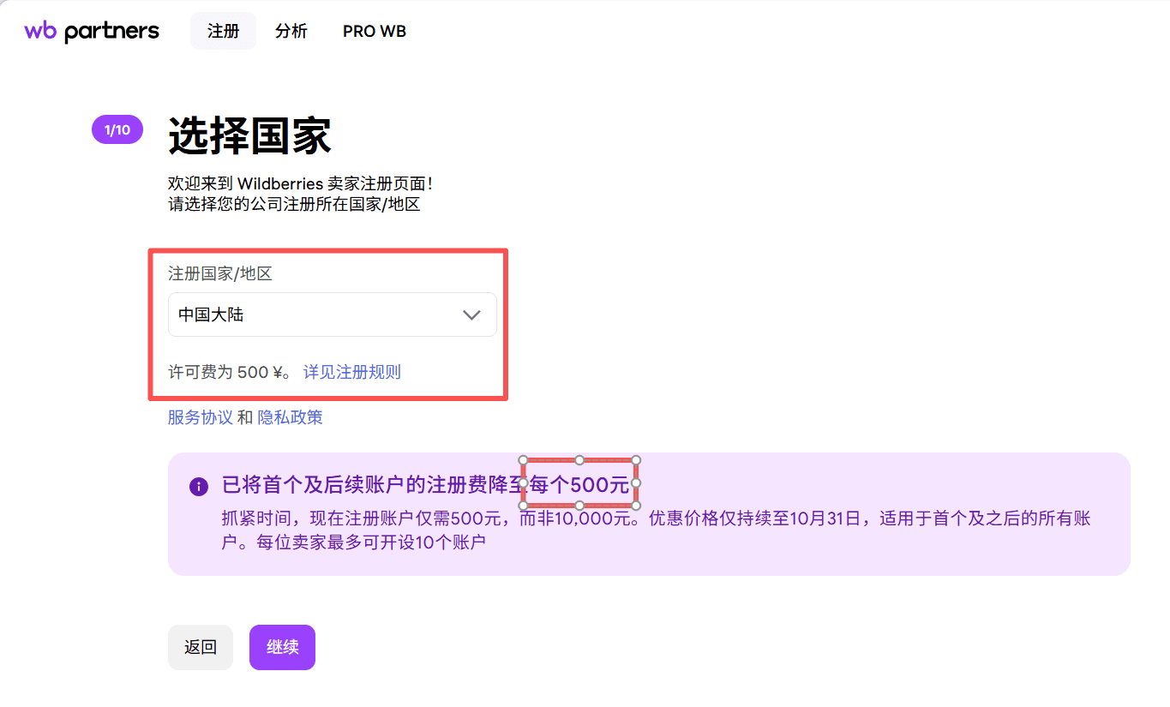The width and height of the screenshot is (1170, 707).
Task: Open the 服务协议 link
Action: click(201, 417)
